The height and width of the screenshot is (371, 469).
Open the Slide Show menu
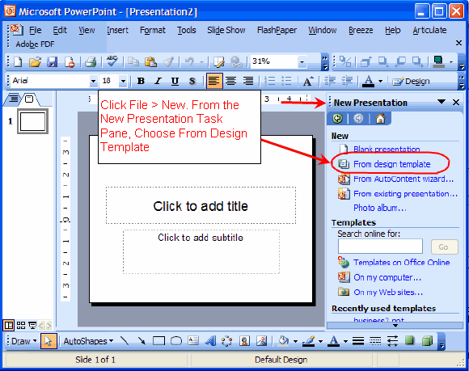[226, 30]
